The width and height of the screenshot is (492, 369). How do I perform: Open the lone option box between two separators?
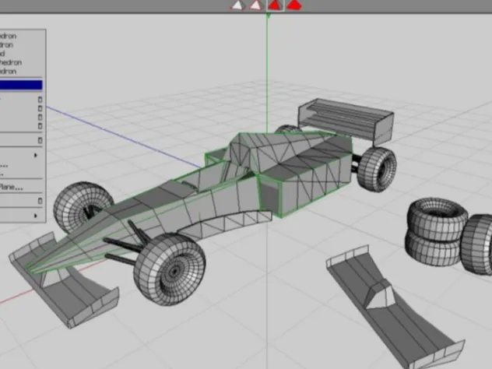click(x=40, y=140)
